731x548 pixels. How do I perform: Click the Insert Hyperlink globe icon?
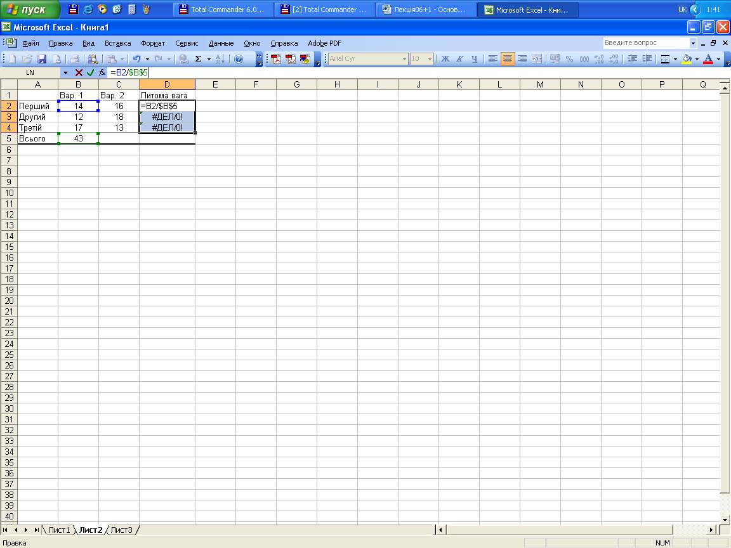[184, 59]
